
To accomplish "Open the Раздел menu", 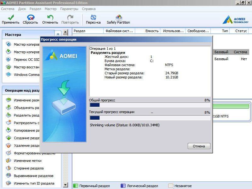I will tap(35, 9).
